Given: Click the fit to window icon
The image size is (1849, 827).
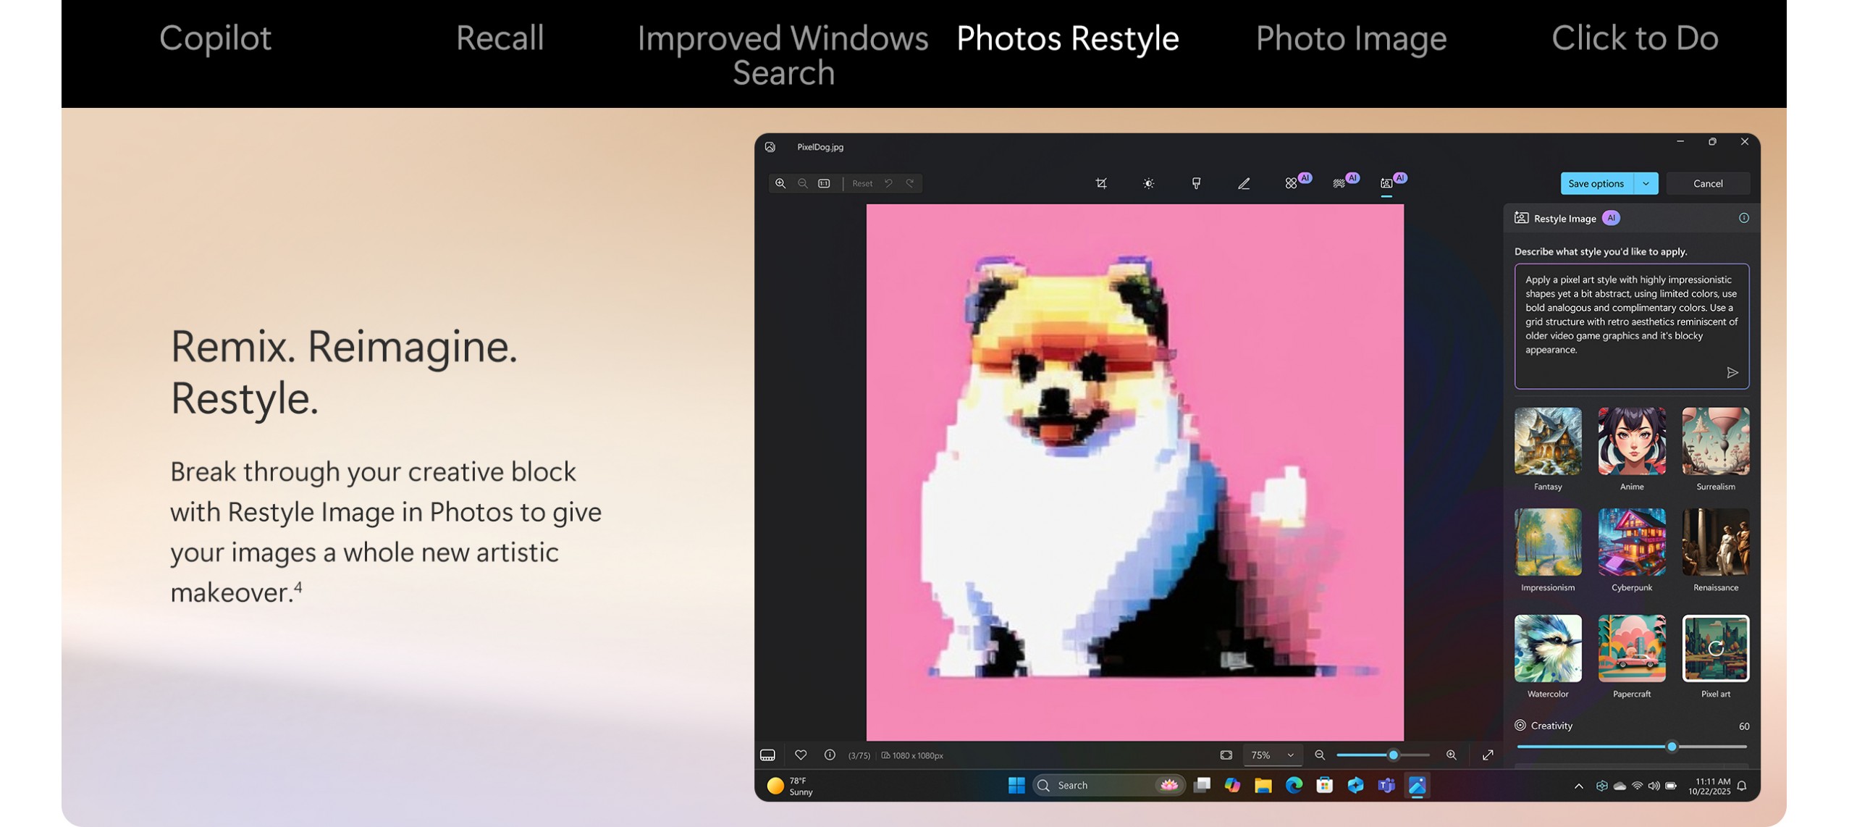Looking at the screenshot, I should pos(1226,755).
